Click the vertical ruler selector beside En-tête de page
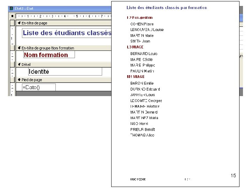Screen dimensions: 251x188 (x=12, y=23)
